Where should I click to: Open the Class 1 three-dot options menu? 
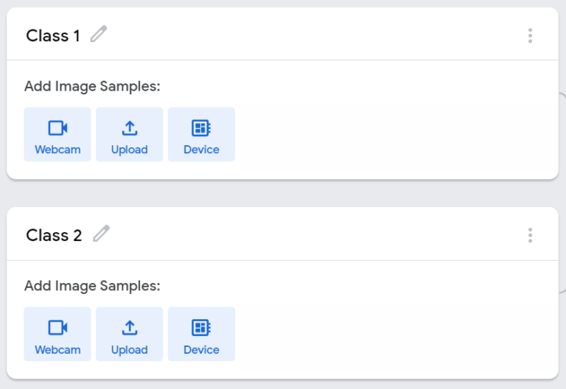click(x=530, y=35)
